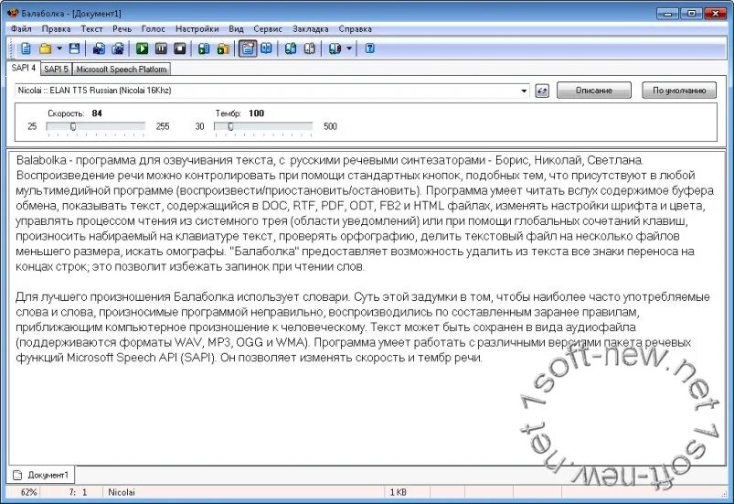Open help with the question mark icon

(x=370, y=48)
